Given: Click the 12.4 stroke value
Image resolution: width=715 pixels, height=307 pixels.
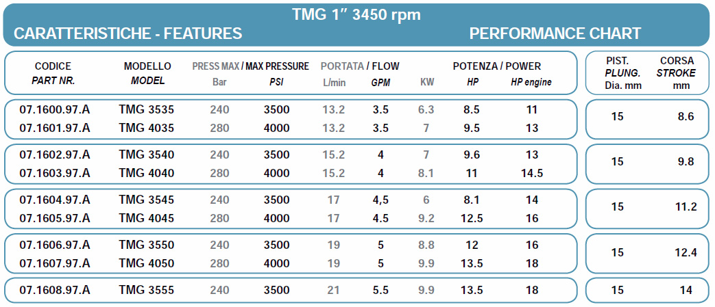Looking at the screenshot, I should click(686, 252).
